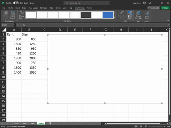Screen dimensions: 171x128
Task: Switch to Sheet3 tab
Action: pos(25,123)
